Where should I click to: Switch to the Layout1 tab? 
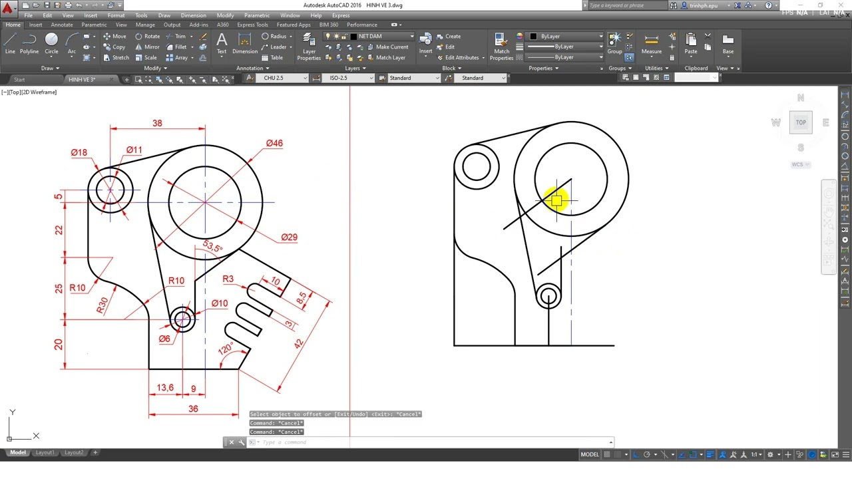point(45,453)
